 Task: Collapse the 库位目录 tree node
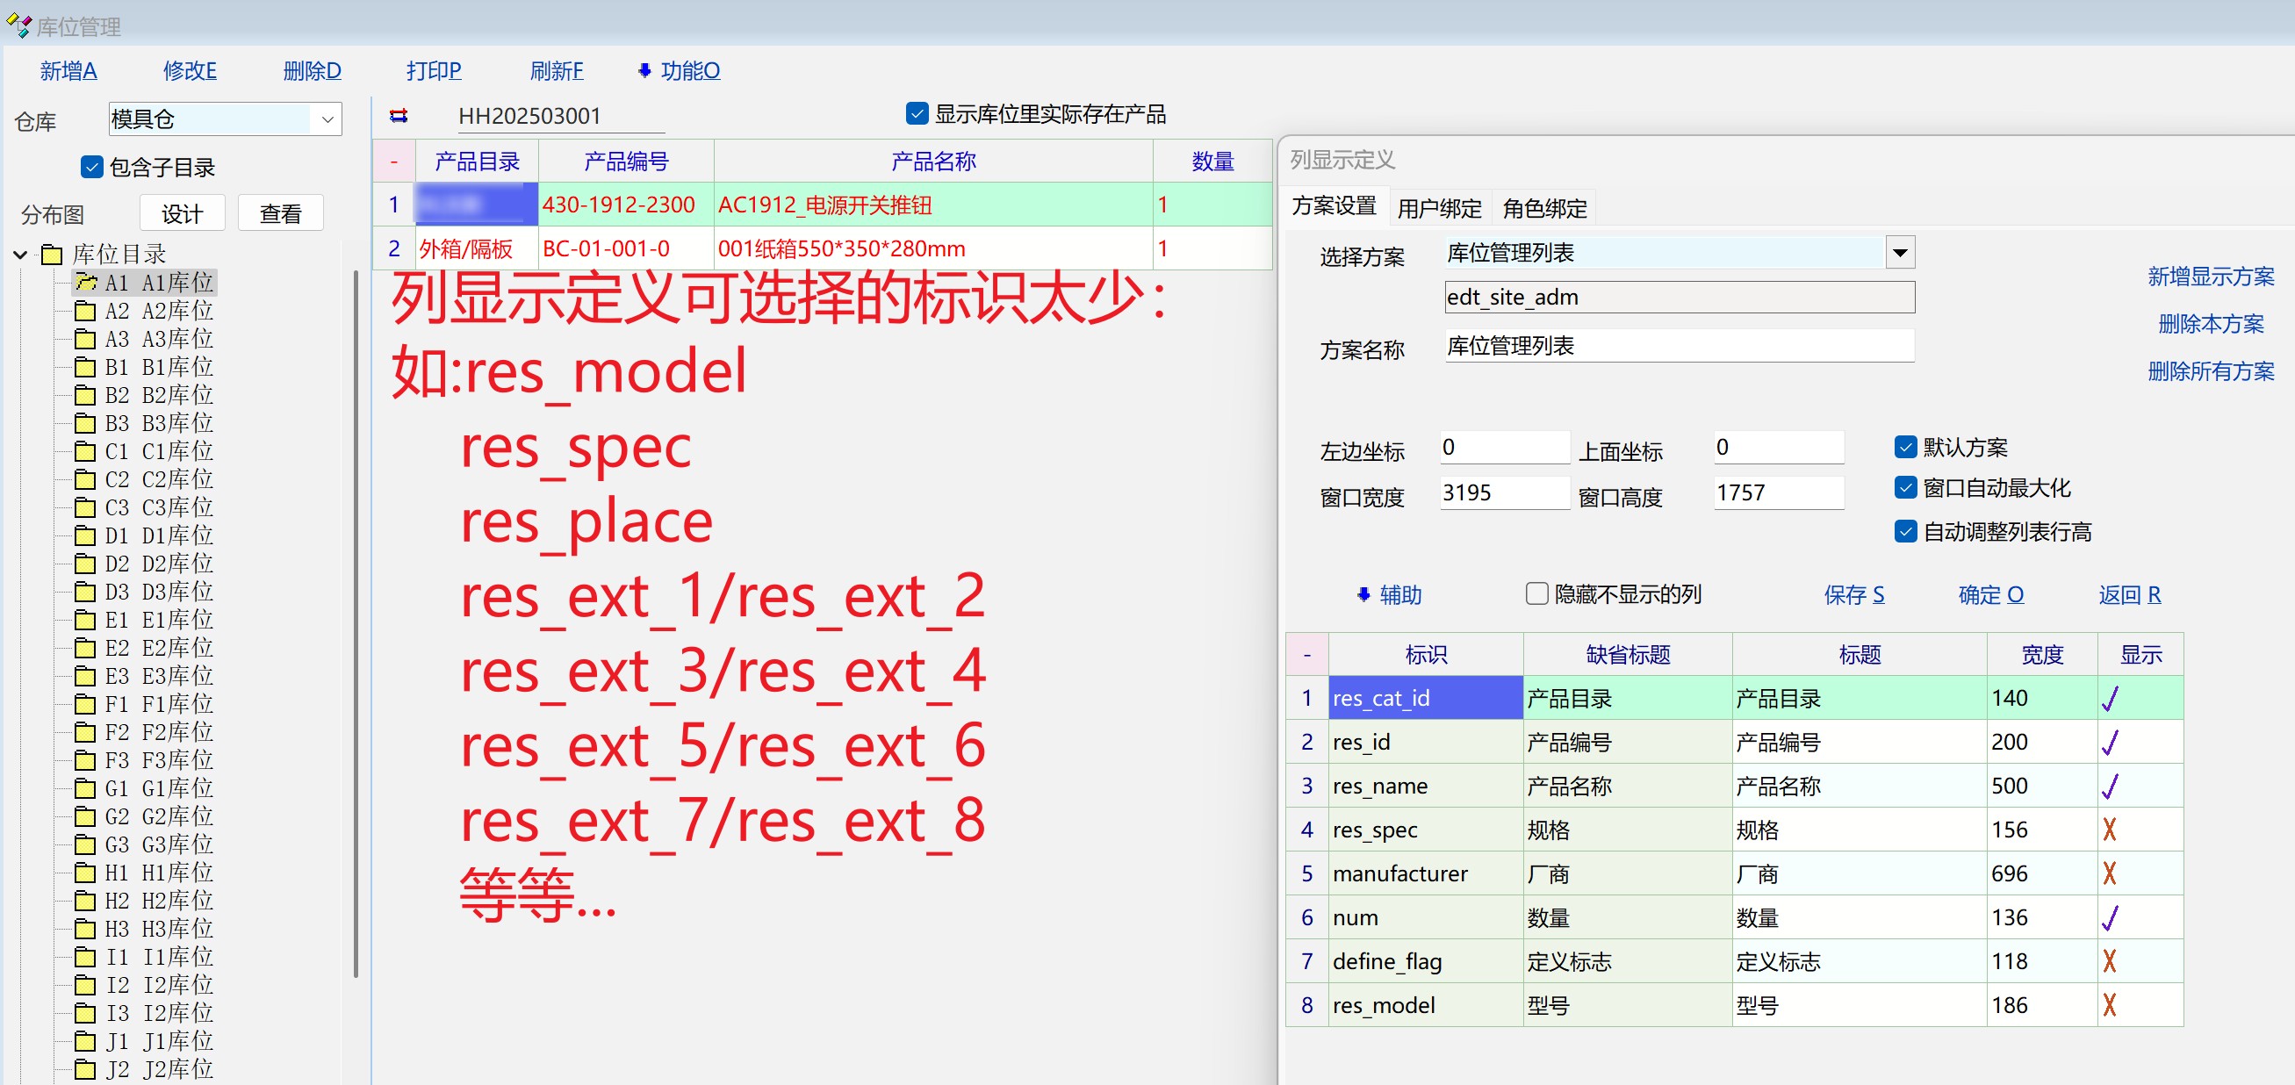pos(20,255)
